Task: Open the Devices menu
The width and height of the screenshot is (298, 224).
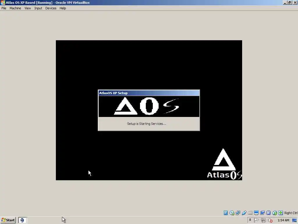Action: click(51, 8)
